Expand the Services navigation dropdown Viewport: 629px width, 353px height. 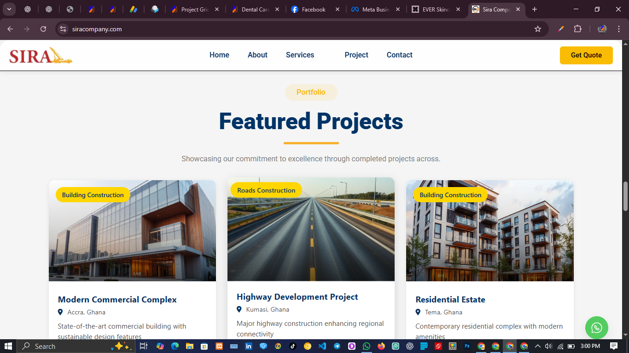pyautogui.click(x=300, y=55)
